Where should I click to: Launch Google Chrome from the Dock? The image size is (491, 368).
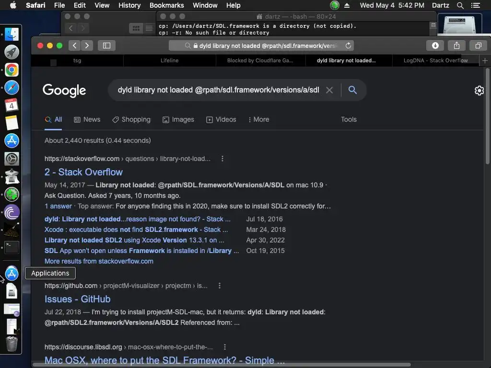12,70
